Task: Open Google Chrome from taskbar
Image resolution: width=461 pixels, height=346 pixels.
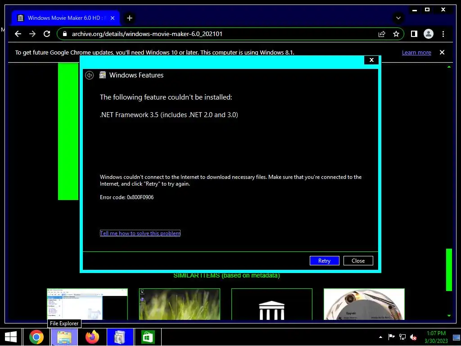Action: (x=36, y=337)
